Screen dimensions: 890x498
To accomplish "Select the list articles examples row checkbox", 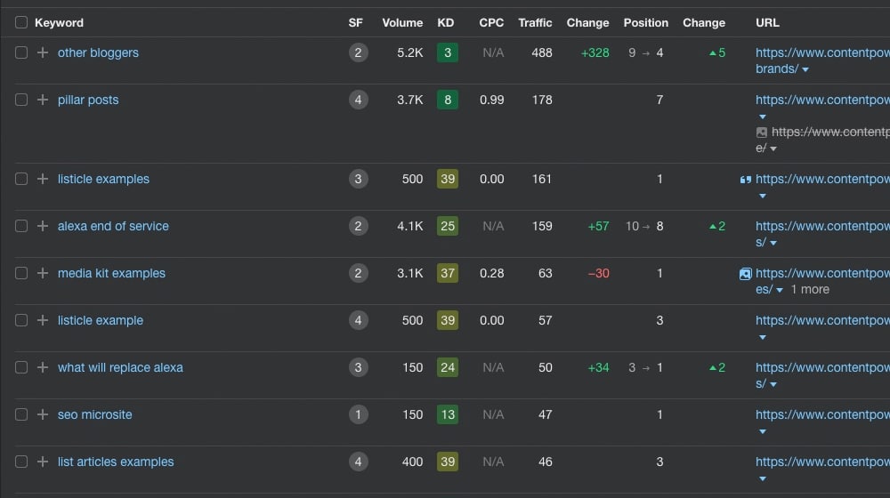I will click(21, 462).
